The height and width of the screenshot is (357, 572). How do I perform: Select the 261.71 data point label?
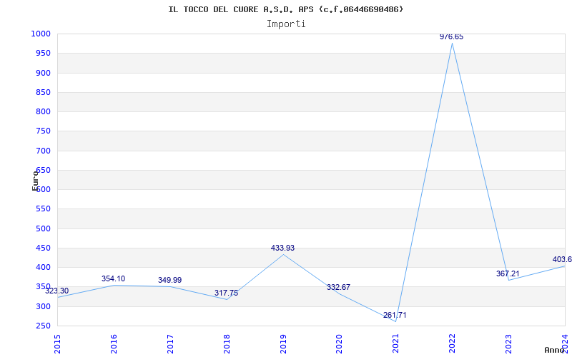coord(395,315)
